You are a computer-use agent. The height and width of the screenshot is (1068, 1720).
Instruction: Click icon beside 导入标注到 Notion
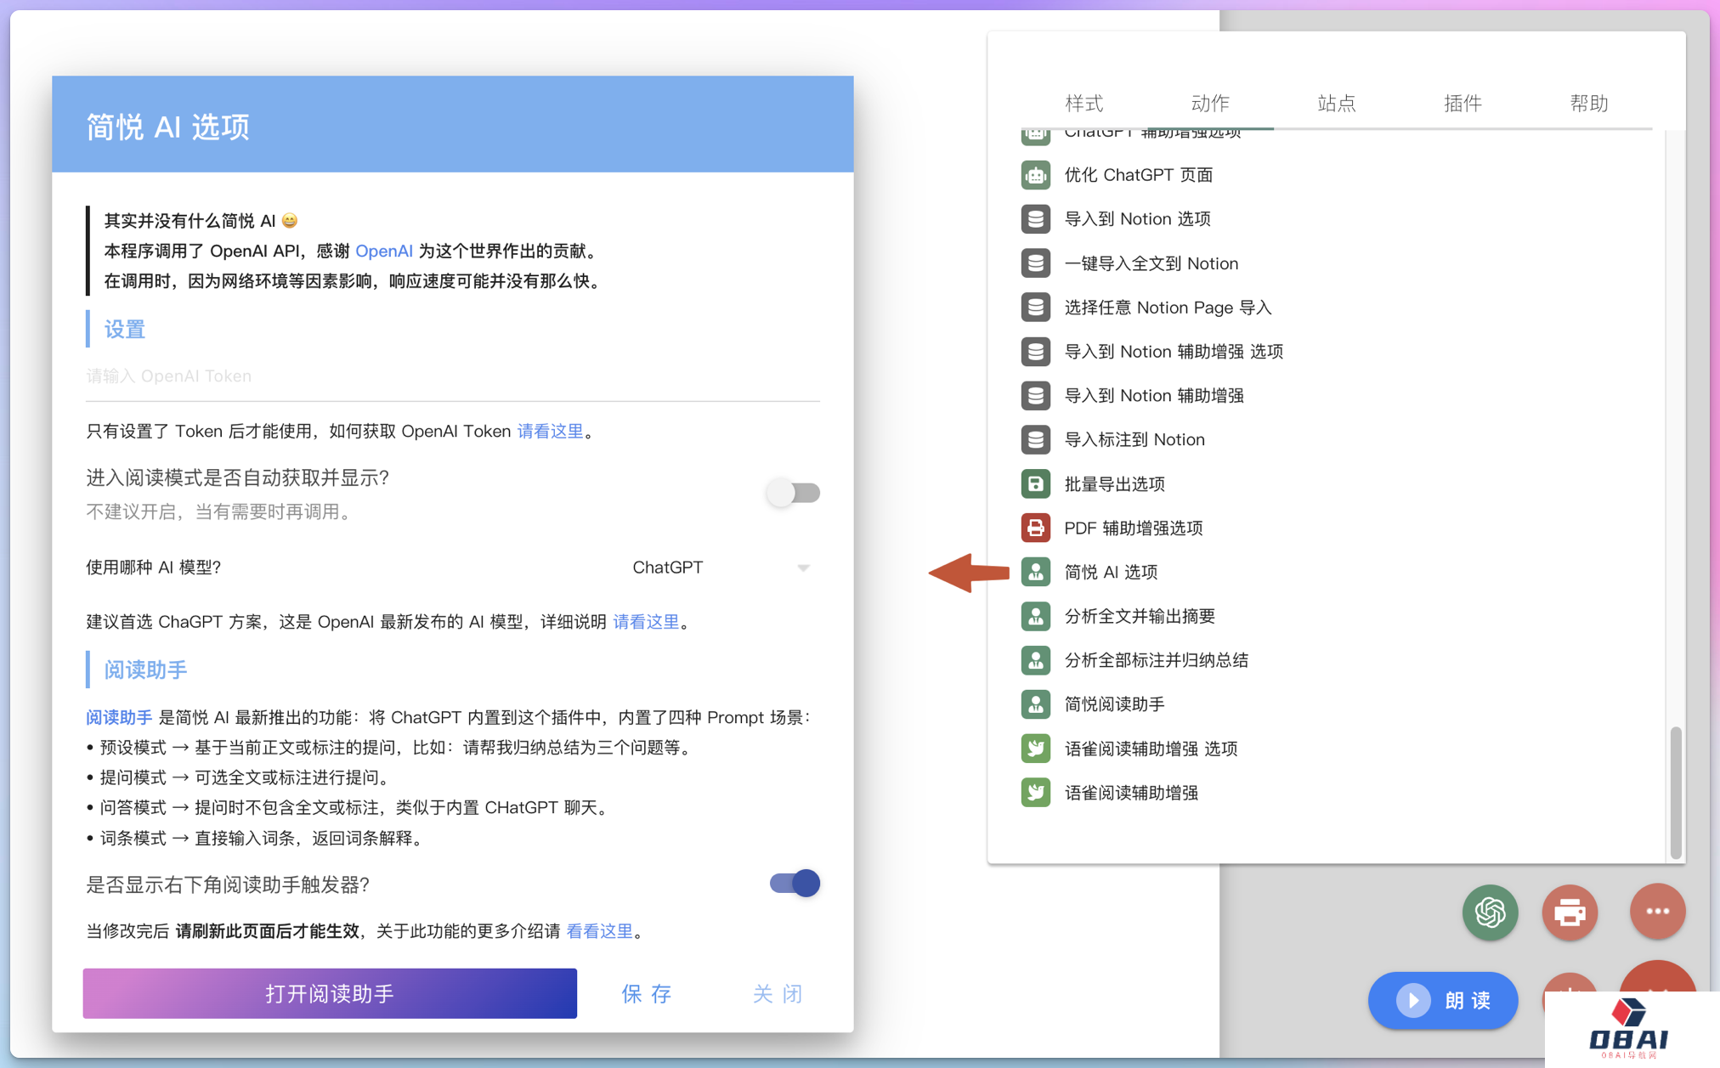[x=1035, y=440]
